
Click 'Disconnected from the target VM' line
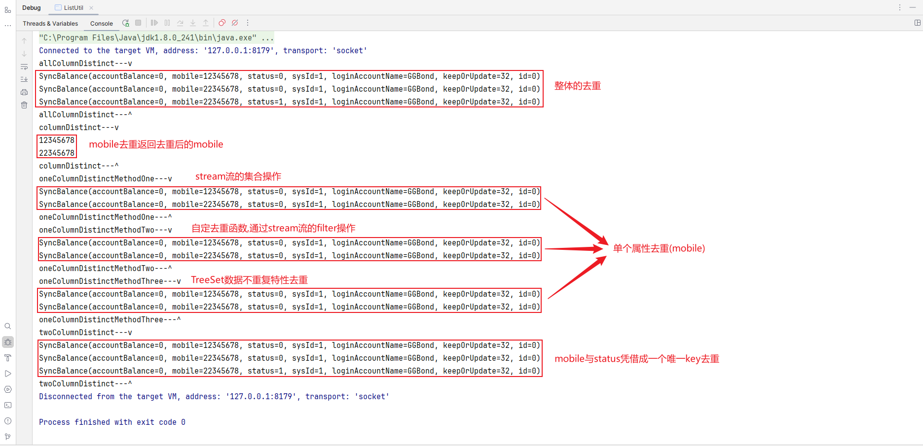click(x=214, y=397)
